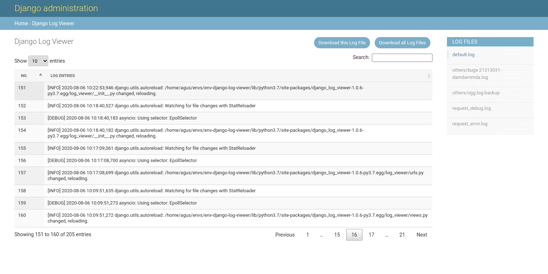The height and width of the screenshot is (274, 548).
Task: Sort by the NO. column arrow
Action: pos(40,75)
